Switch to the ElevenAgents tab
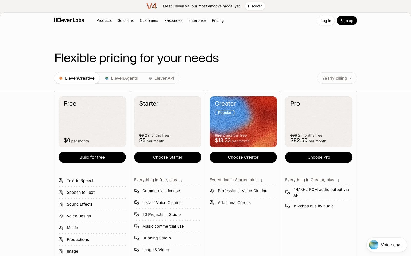The height and width of the screenshot is (256, 411). coord(122,78)
